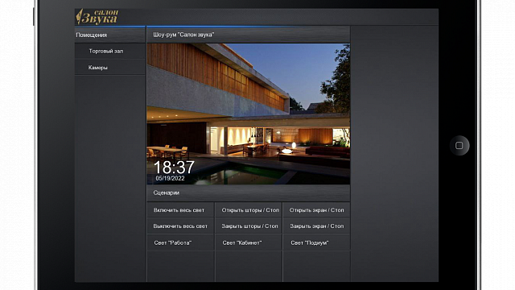Click the house photo preview

[249, 114]
